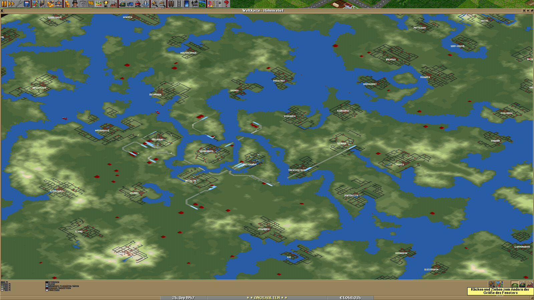Enable the vehicles view on the minimap
Screen dimensions: 534x300
[523, 284]
